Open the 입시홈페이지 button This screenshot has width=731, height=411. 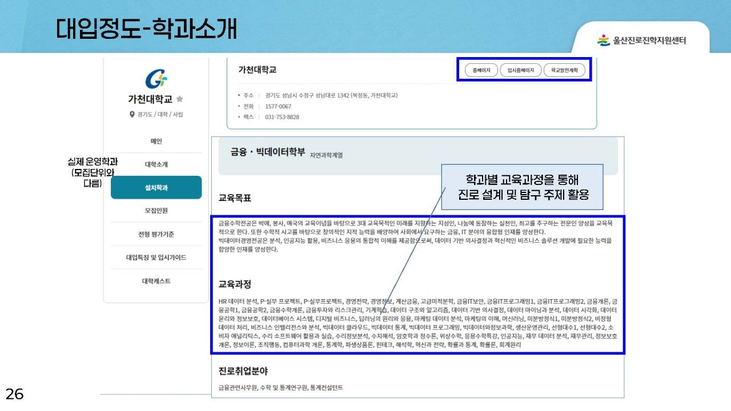tap(520, 70)
